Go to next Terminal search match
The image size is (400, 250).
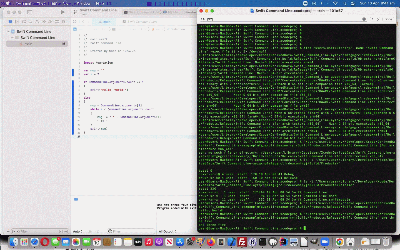coord(377,19)
